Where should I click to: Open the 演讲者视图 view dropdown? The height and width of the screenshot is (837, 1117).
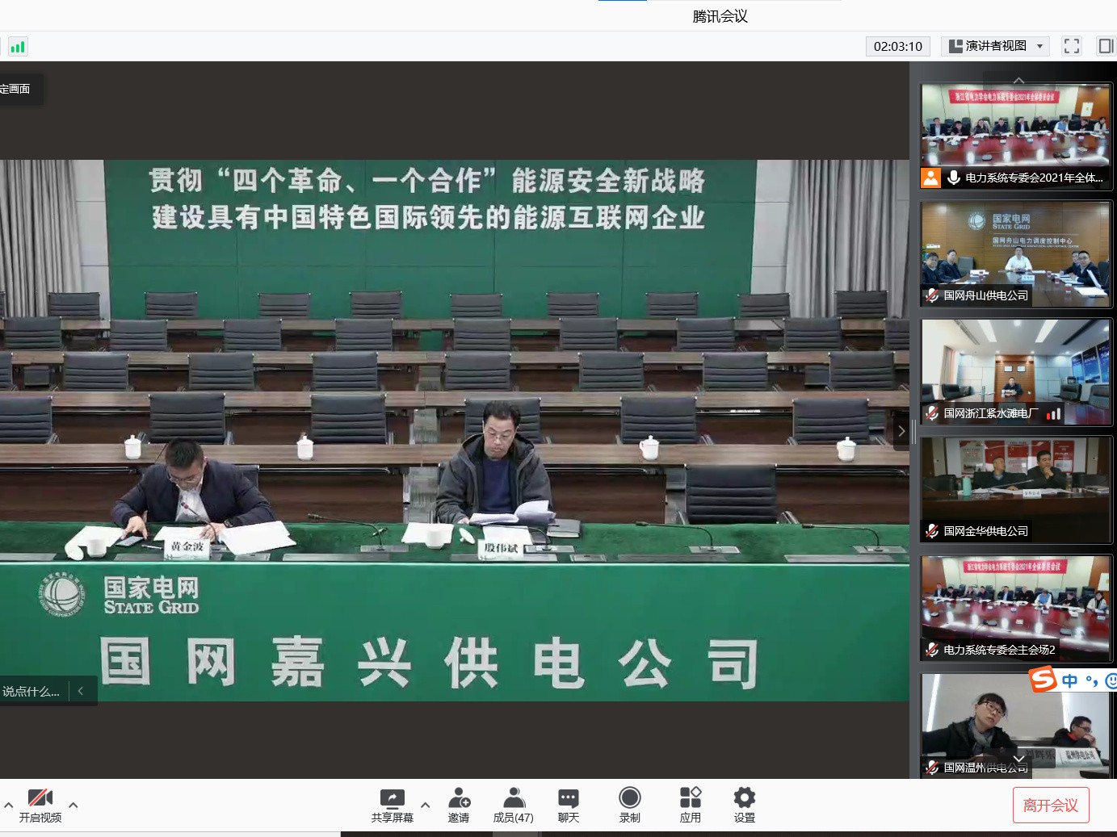click(x=996, y=46)
